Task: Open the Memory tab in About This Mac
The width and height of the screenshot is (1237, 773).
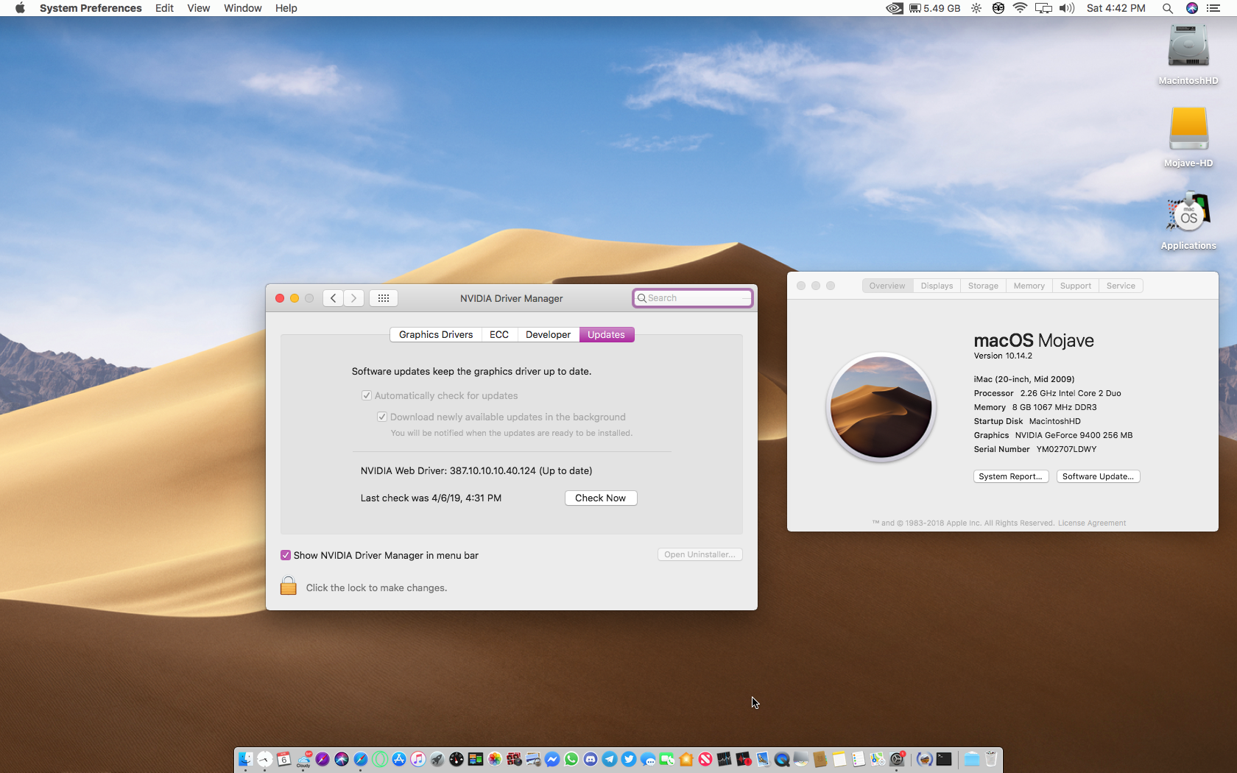Action: point(1029,286)
